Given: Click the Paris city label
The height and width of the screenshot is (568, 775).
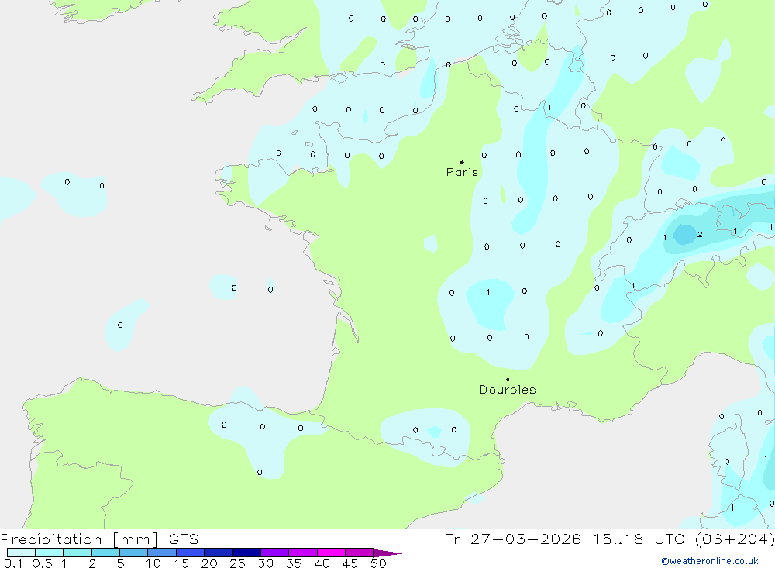Looking at the screenshot, I should [462, 172].
